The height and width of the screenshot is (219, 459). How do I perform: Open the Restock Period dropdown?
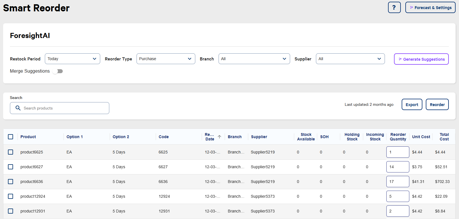pyautogui.click(x=72, y=59)
